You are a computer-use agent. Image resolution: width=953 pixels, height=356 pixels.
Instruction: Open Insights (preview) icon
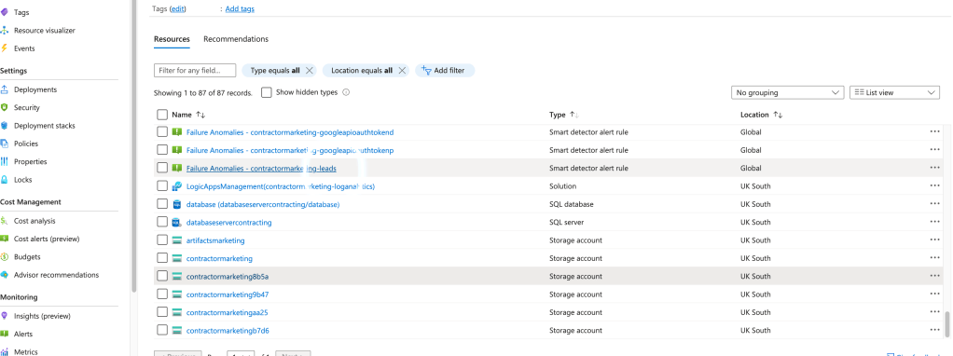5,316
